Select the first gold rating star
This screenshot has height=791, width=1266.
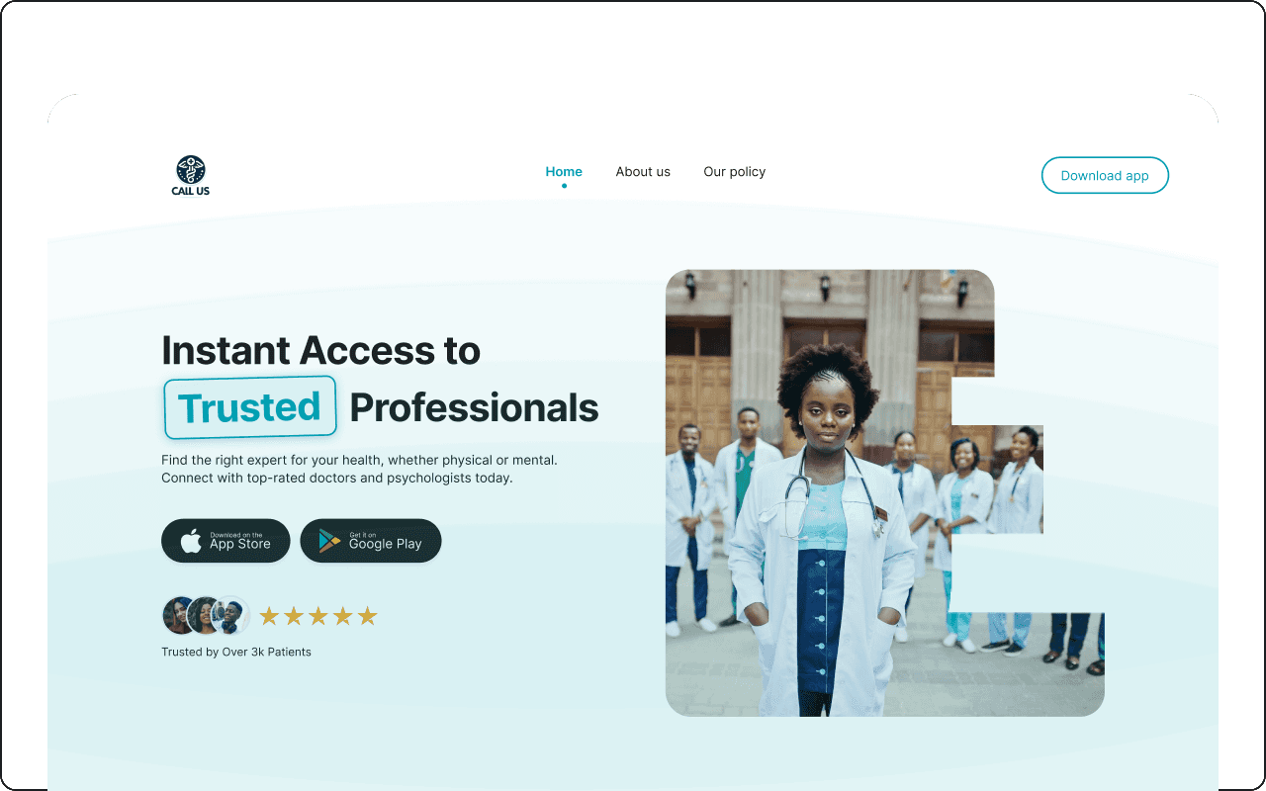269,616
